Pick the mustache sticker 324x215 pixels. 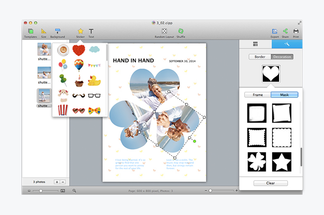(79, 96)
